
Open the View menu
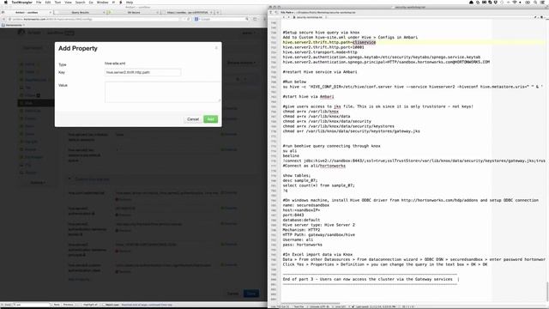[x=69, y=2]
